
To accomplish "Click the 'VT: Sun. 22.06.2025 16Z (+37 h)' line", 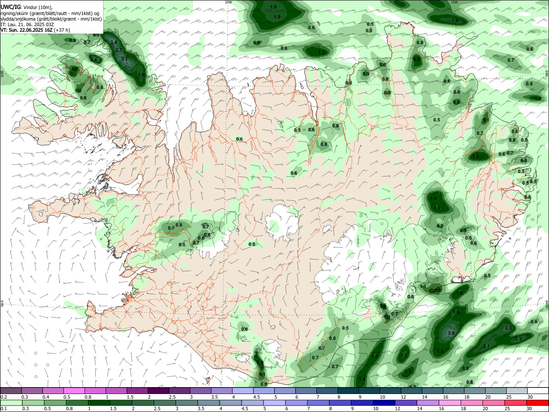I will pyautogui.click(x=35, y=30).
